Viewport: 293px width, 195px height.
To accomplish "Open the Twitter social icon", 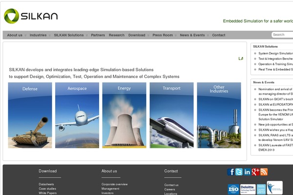I will (x=239, y=172).
